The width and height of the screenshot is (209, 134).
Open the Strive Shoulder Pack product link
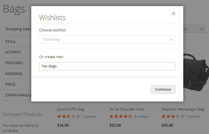click(127, 109)
